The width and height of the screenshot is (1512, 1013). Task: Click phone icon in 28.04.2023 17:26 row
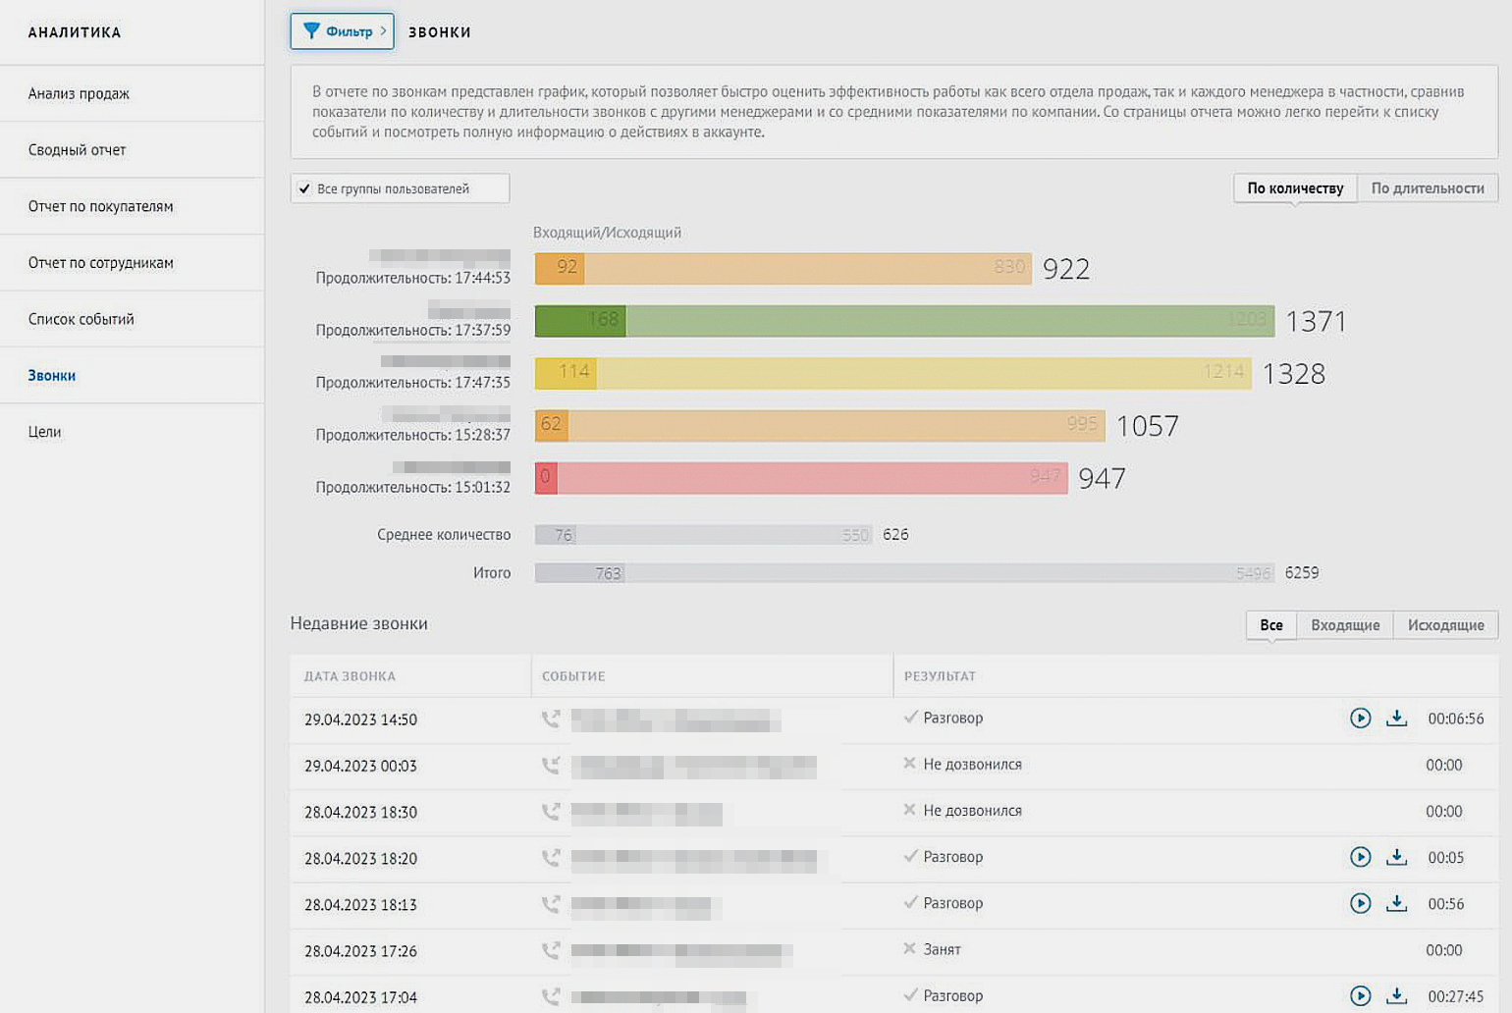coord(551,950)
